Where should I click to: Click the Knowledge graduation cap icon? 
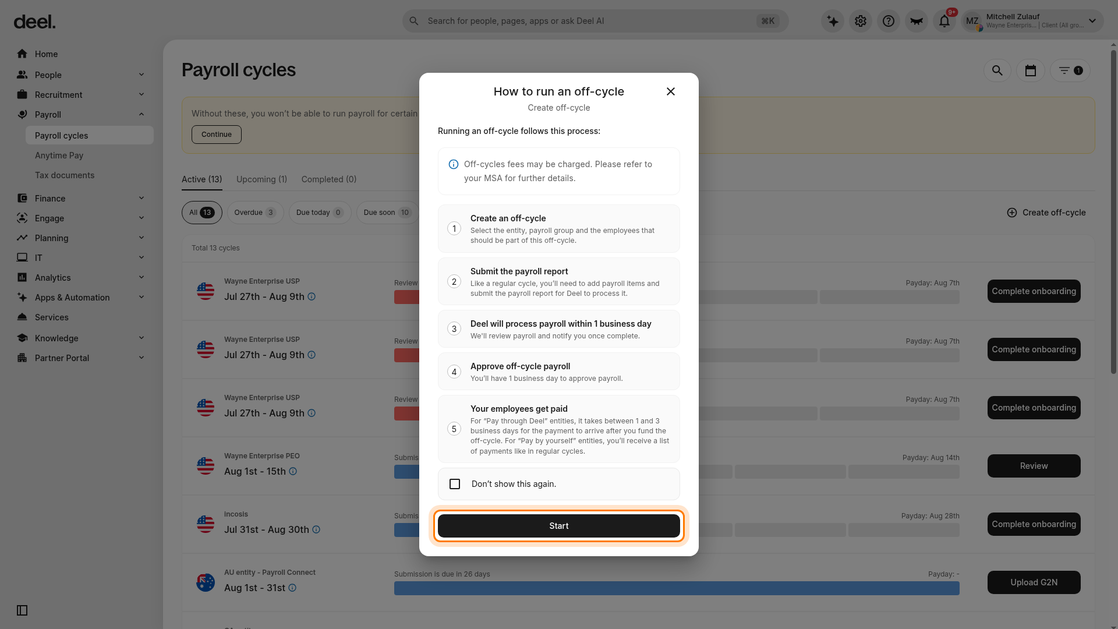[x=22, y=338]
